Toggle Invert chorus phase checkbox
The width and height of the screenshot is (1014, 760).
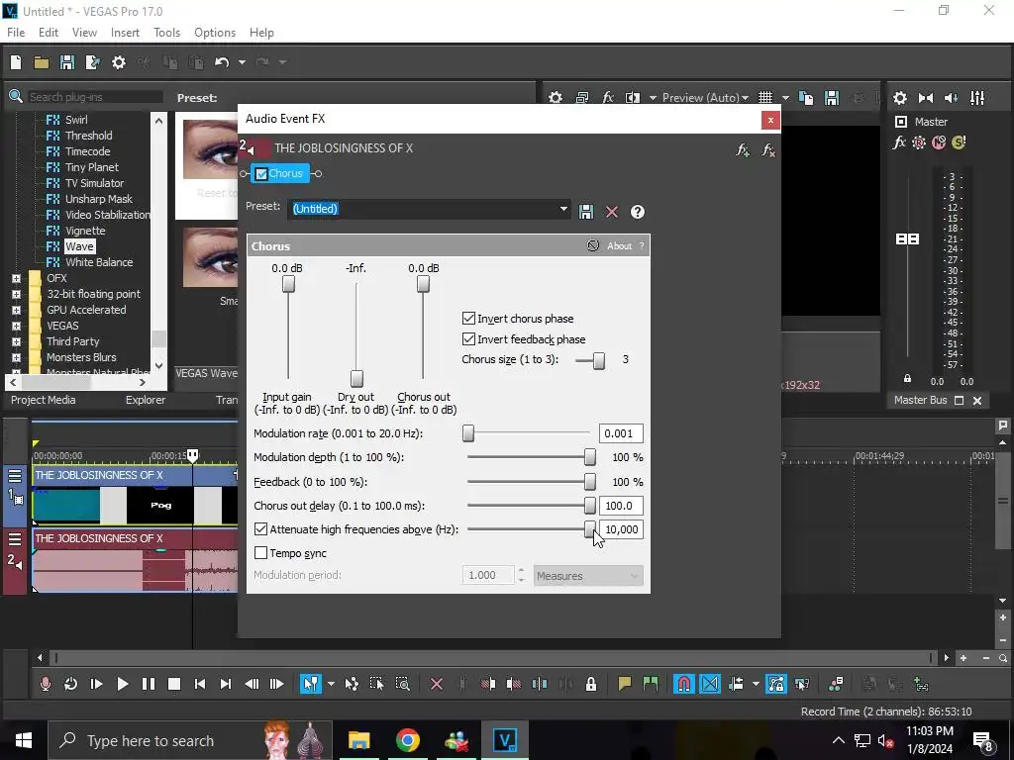pos(468,318)
